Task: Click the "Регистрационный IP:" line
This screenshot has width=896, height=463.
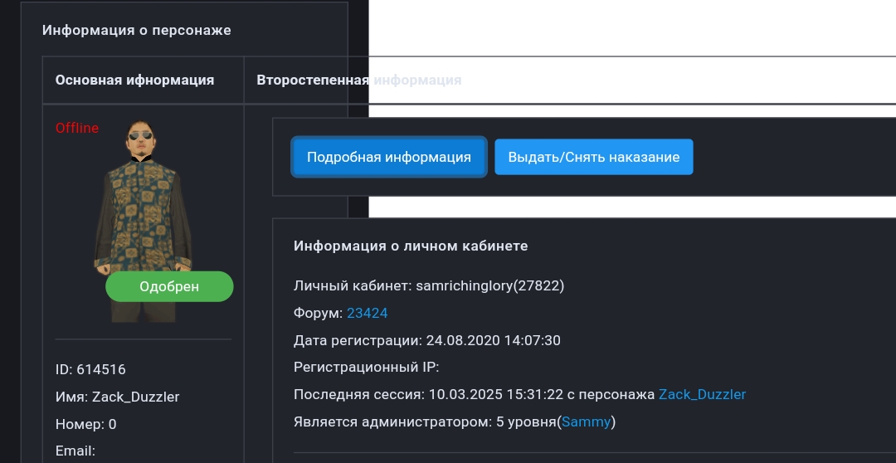Action: tap(366, 367)
